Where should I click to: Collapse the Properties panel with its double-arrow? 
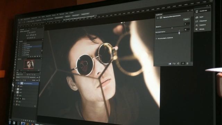188,10
